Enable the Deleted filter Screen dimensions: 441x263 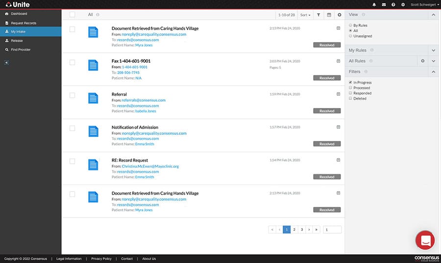[x=350, y=98]
